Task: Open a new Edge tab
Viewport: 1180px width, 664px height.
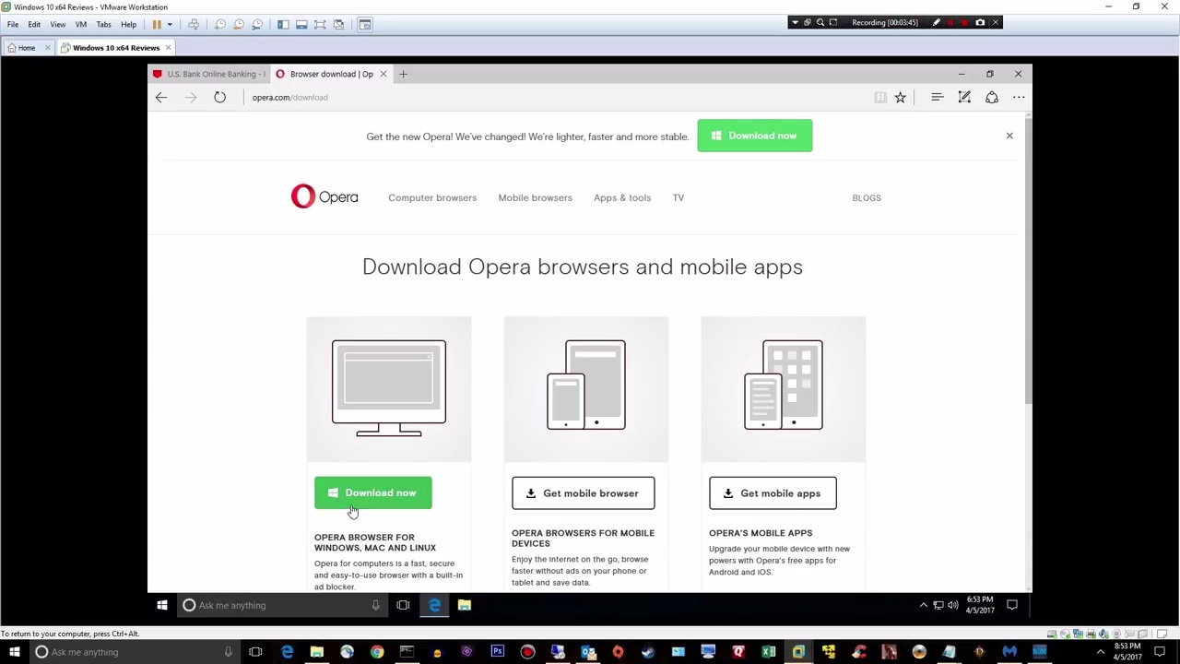Action: pos(403,74)
